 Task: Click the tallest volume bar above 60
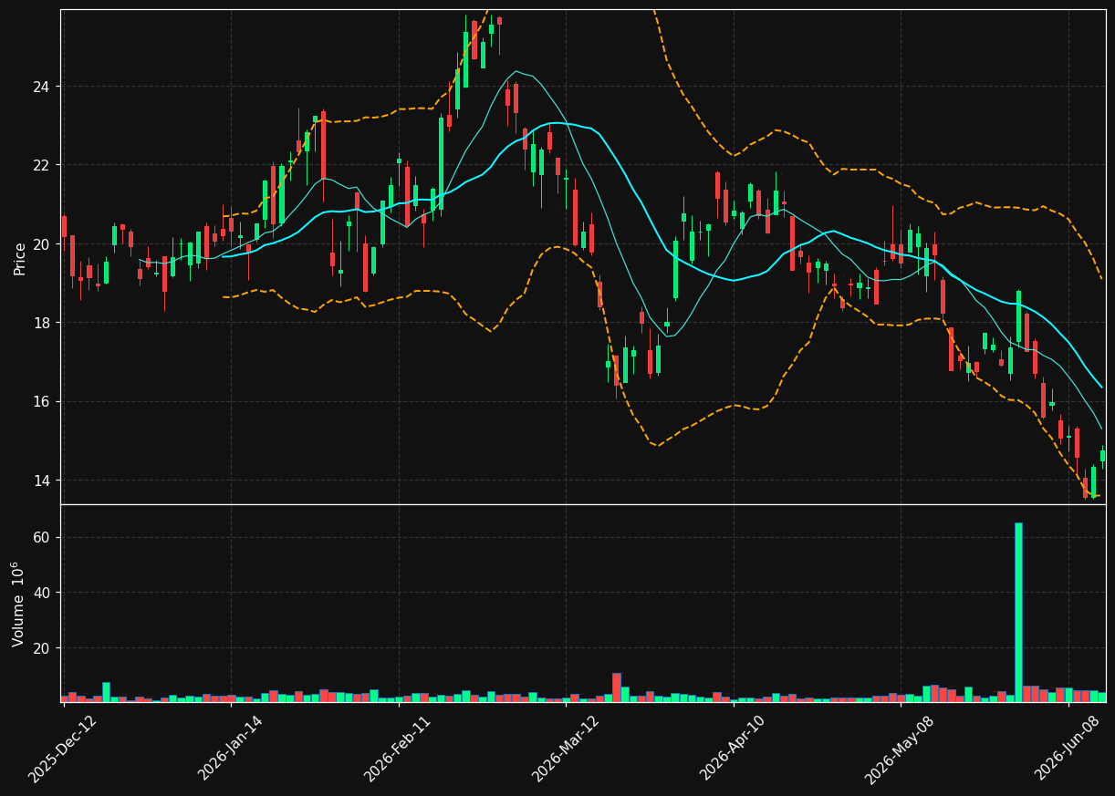click(1018, 612)
